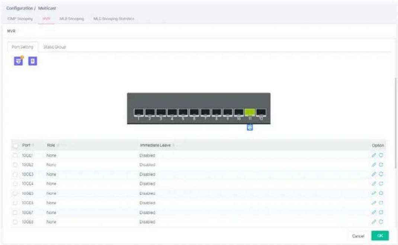Edit the 10GE1 row
The height and width of the screenshot is (245, 398).
(373, 155)
